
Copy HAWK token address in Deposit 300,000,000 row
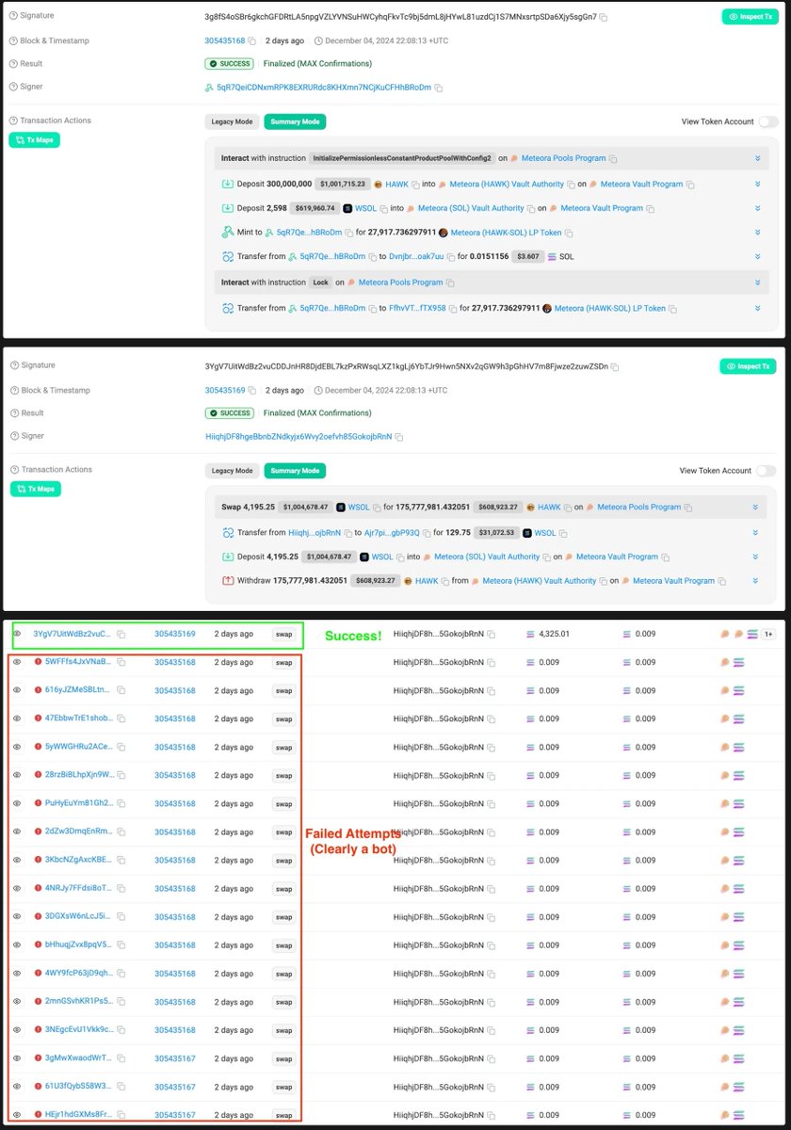click(x=415, y=185)
